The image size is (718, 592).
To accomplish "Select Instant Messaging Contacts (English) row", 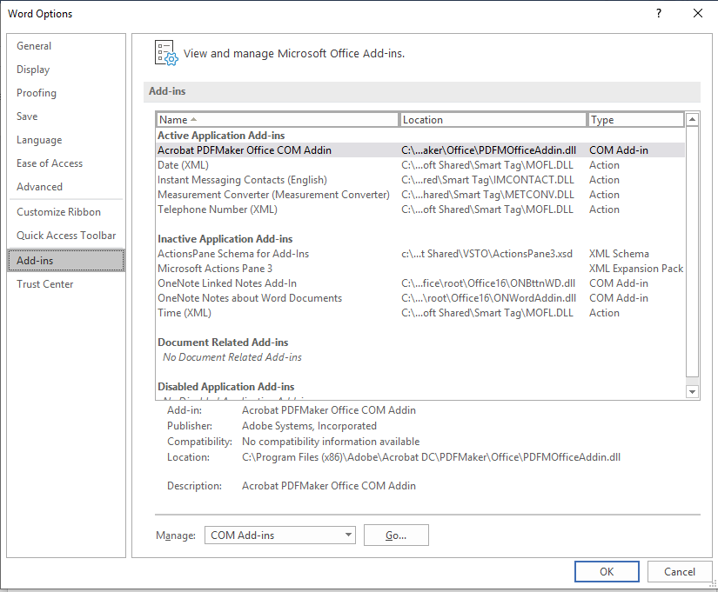I will pos(420,180).
